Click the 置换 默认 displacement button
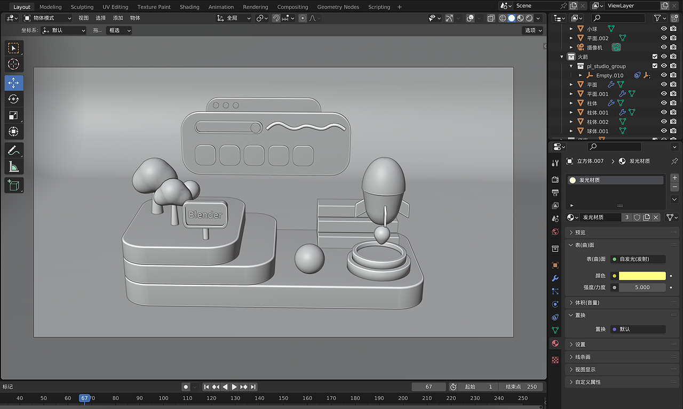 tap(638, 330)
